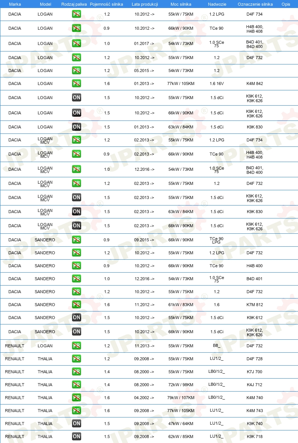Click the 1.6 16V body cell
298x443 pixels.
click(217, 83)
